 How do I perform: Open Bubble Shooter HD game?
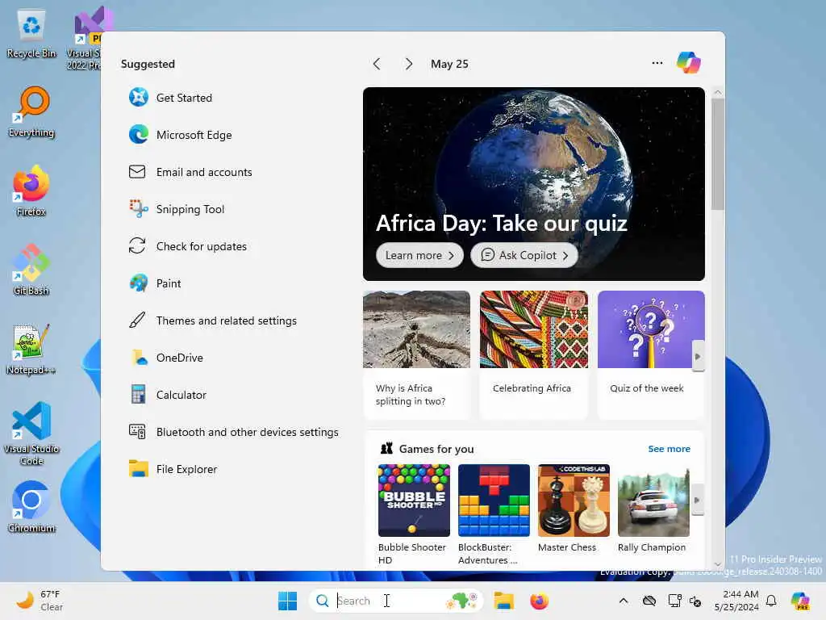(414, 514)
